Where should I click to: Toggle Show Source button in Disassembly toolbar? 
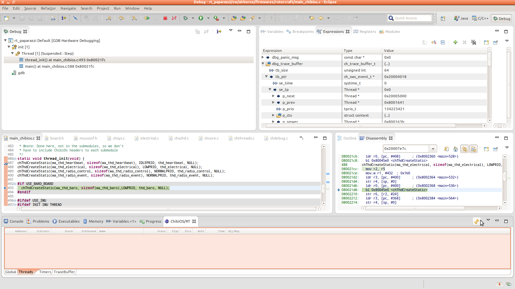473,149
